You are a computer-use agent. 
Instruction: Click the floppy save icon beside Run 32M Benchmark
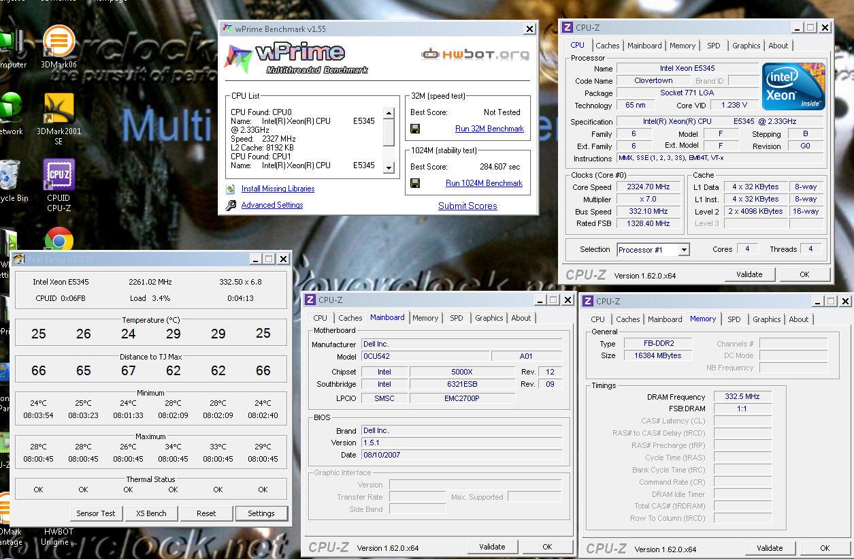pos(415,129)
